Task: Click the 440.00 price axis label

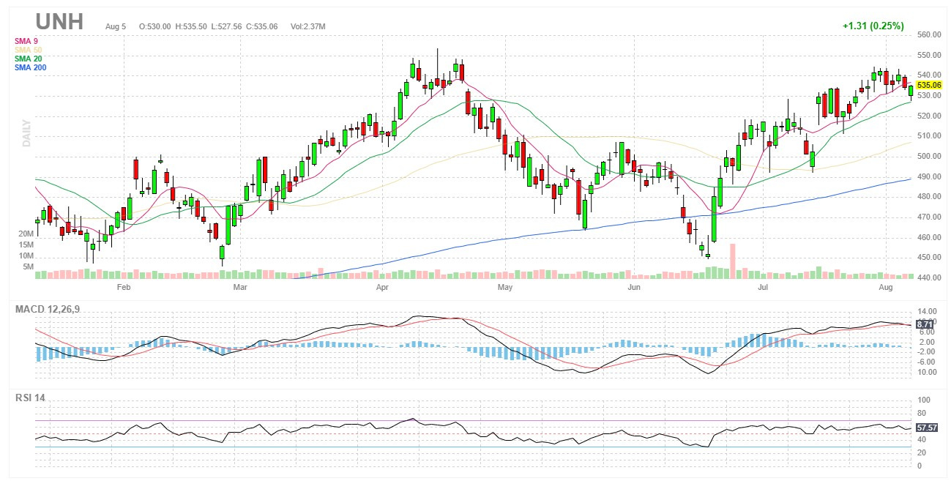Action: pyautogui.click(x=930, y=277)
